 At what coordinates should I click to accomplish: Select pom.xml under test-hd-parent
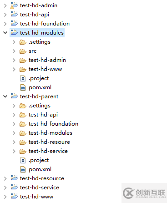point(40,169)
